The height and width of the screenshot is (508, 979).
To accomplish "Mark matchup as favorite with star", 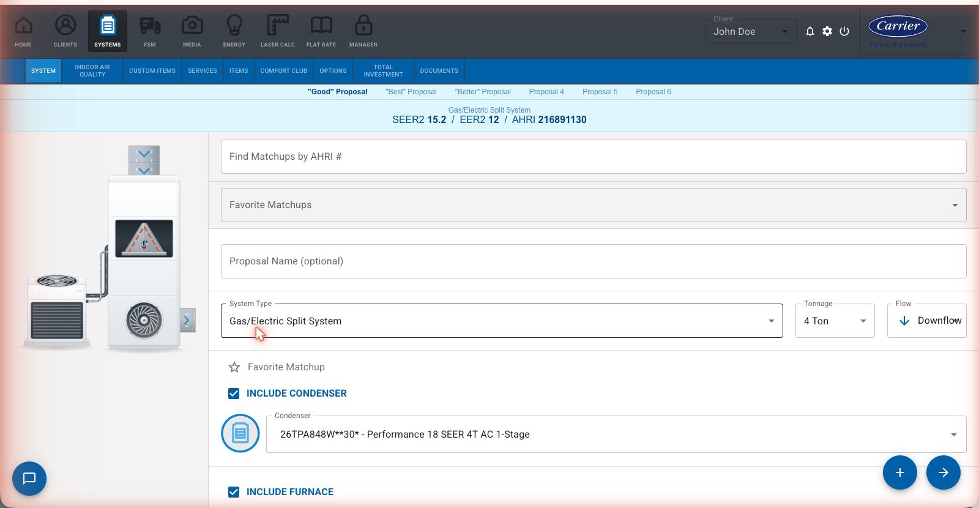I will [x=234, y=367].
